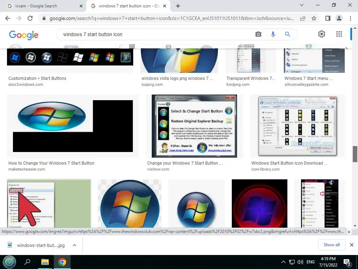Image resolution: width=358 pixels, height=269 pixels.
Task: Open File Explorer from taskbar
Action: tap(45, 262)
